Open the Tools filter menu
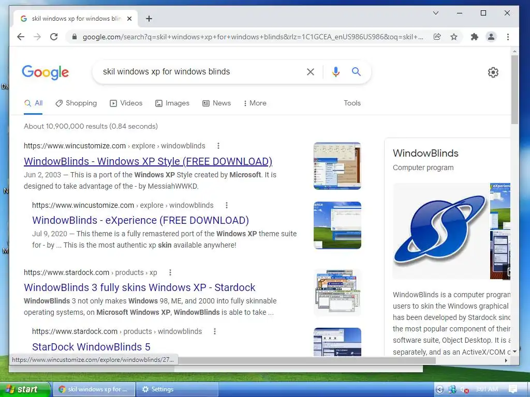The height and width of the screenshot is (397, 530). tap(352, 103)
